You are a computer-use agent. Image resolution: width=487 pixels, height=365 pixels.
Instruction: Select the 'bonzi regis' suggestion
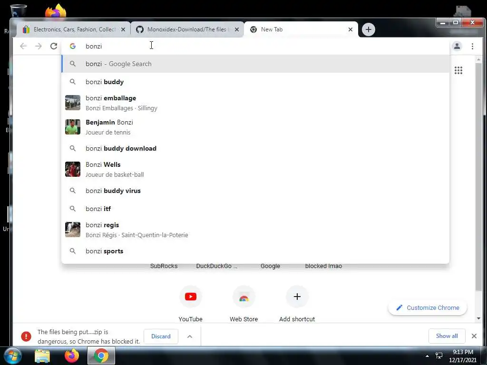click(x=255, y=230)
